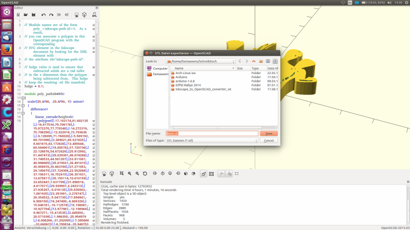Click the Save file icon in editor toolbar
Screen dimensions: 410x230
pyautogui.click(x=33, y=15)
